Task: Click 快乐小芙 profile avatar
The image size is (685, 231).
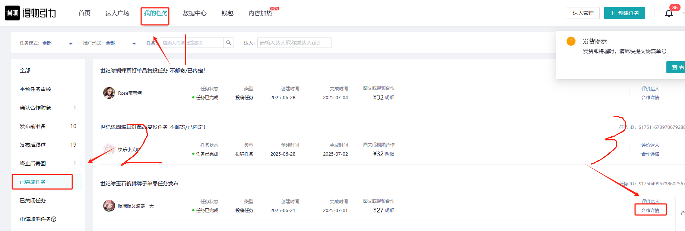Action: (109, 149)
